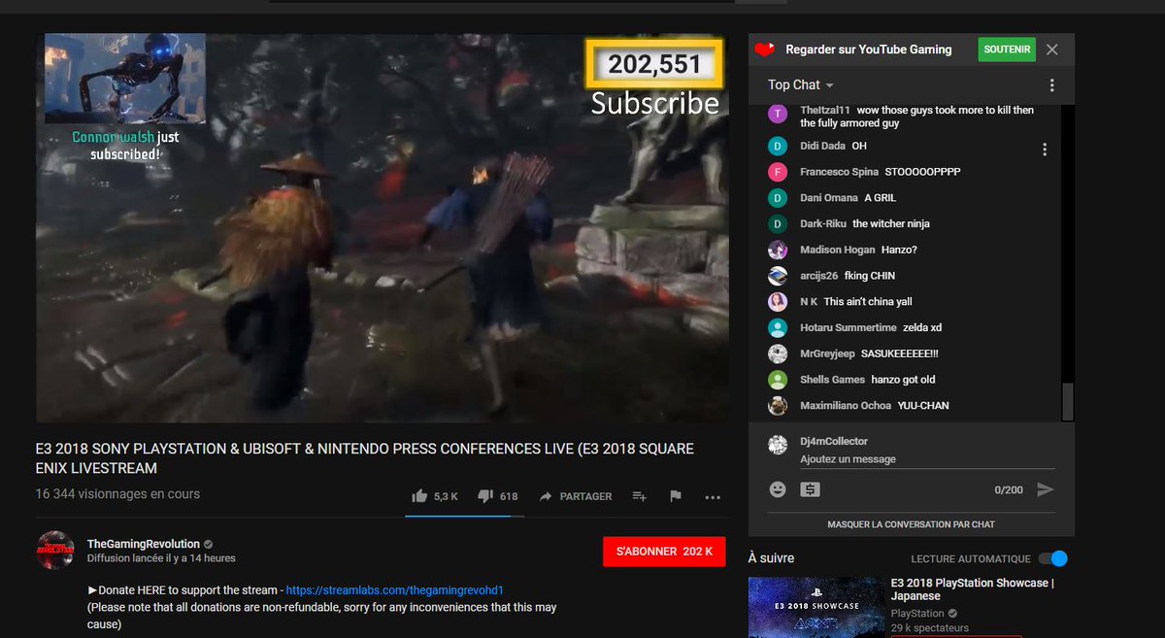The image size is (1165, 638).
Task: Click the chat scrollbar thumb
Action: point(1068,401)
